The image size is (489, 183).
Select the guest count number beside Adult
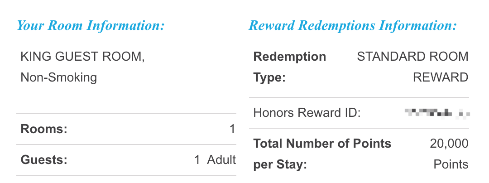pos(197,159)
